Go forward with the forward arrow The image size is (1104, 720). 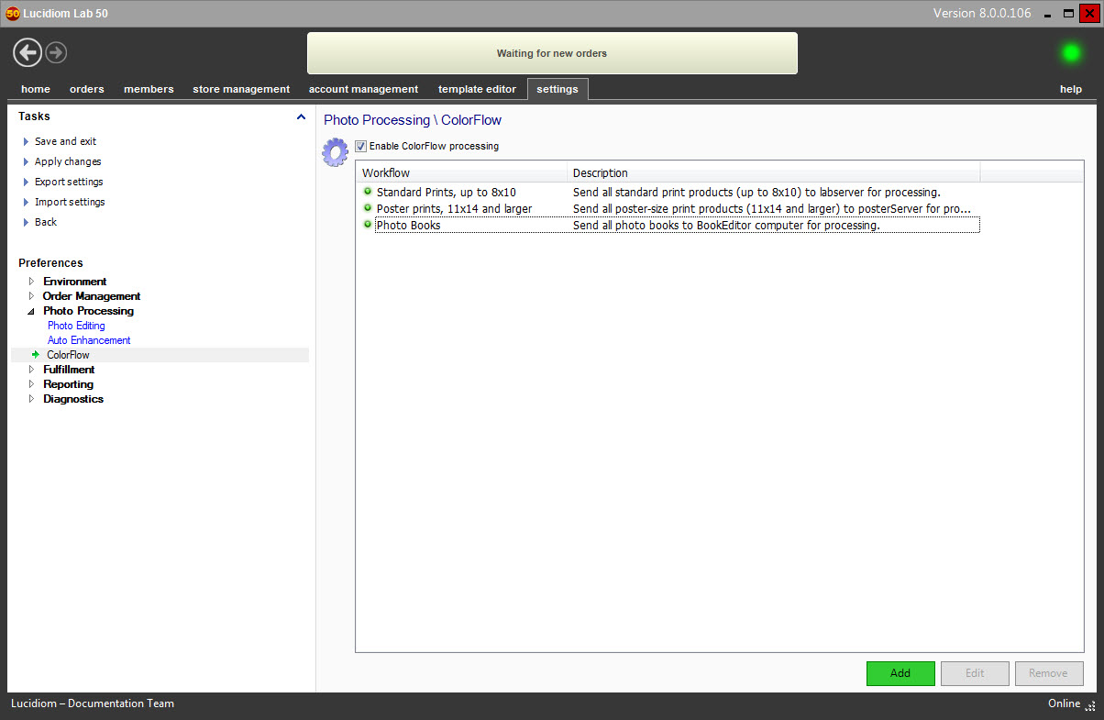pos(56,52)
